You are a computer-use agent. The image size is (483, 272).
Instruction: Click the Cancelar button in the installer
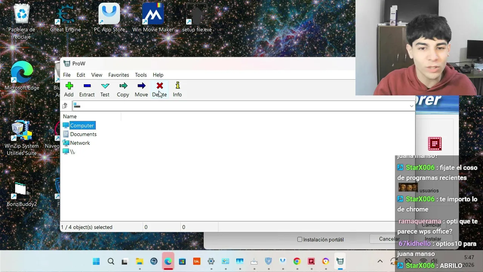click(x=389, y=239)
